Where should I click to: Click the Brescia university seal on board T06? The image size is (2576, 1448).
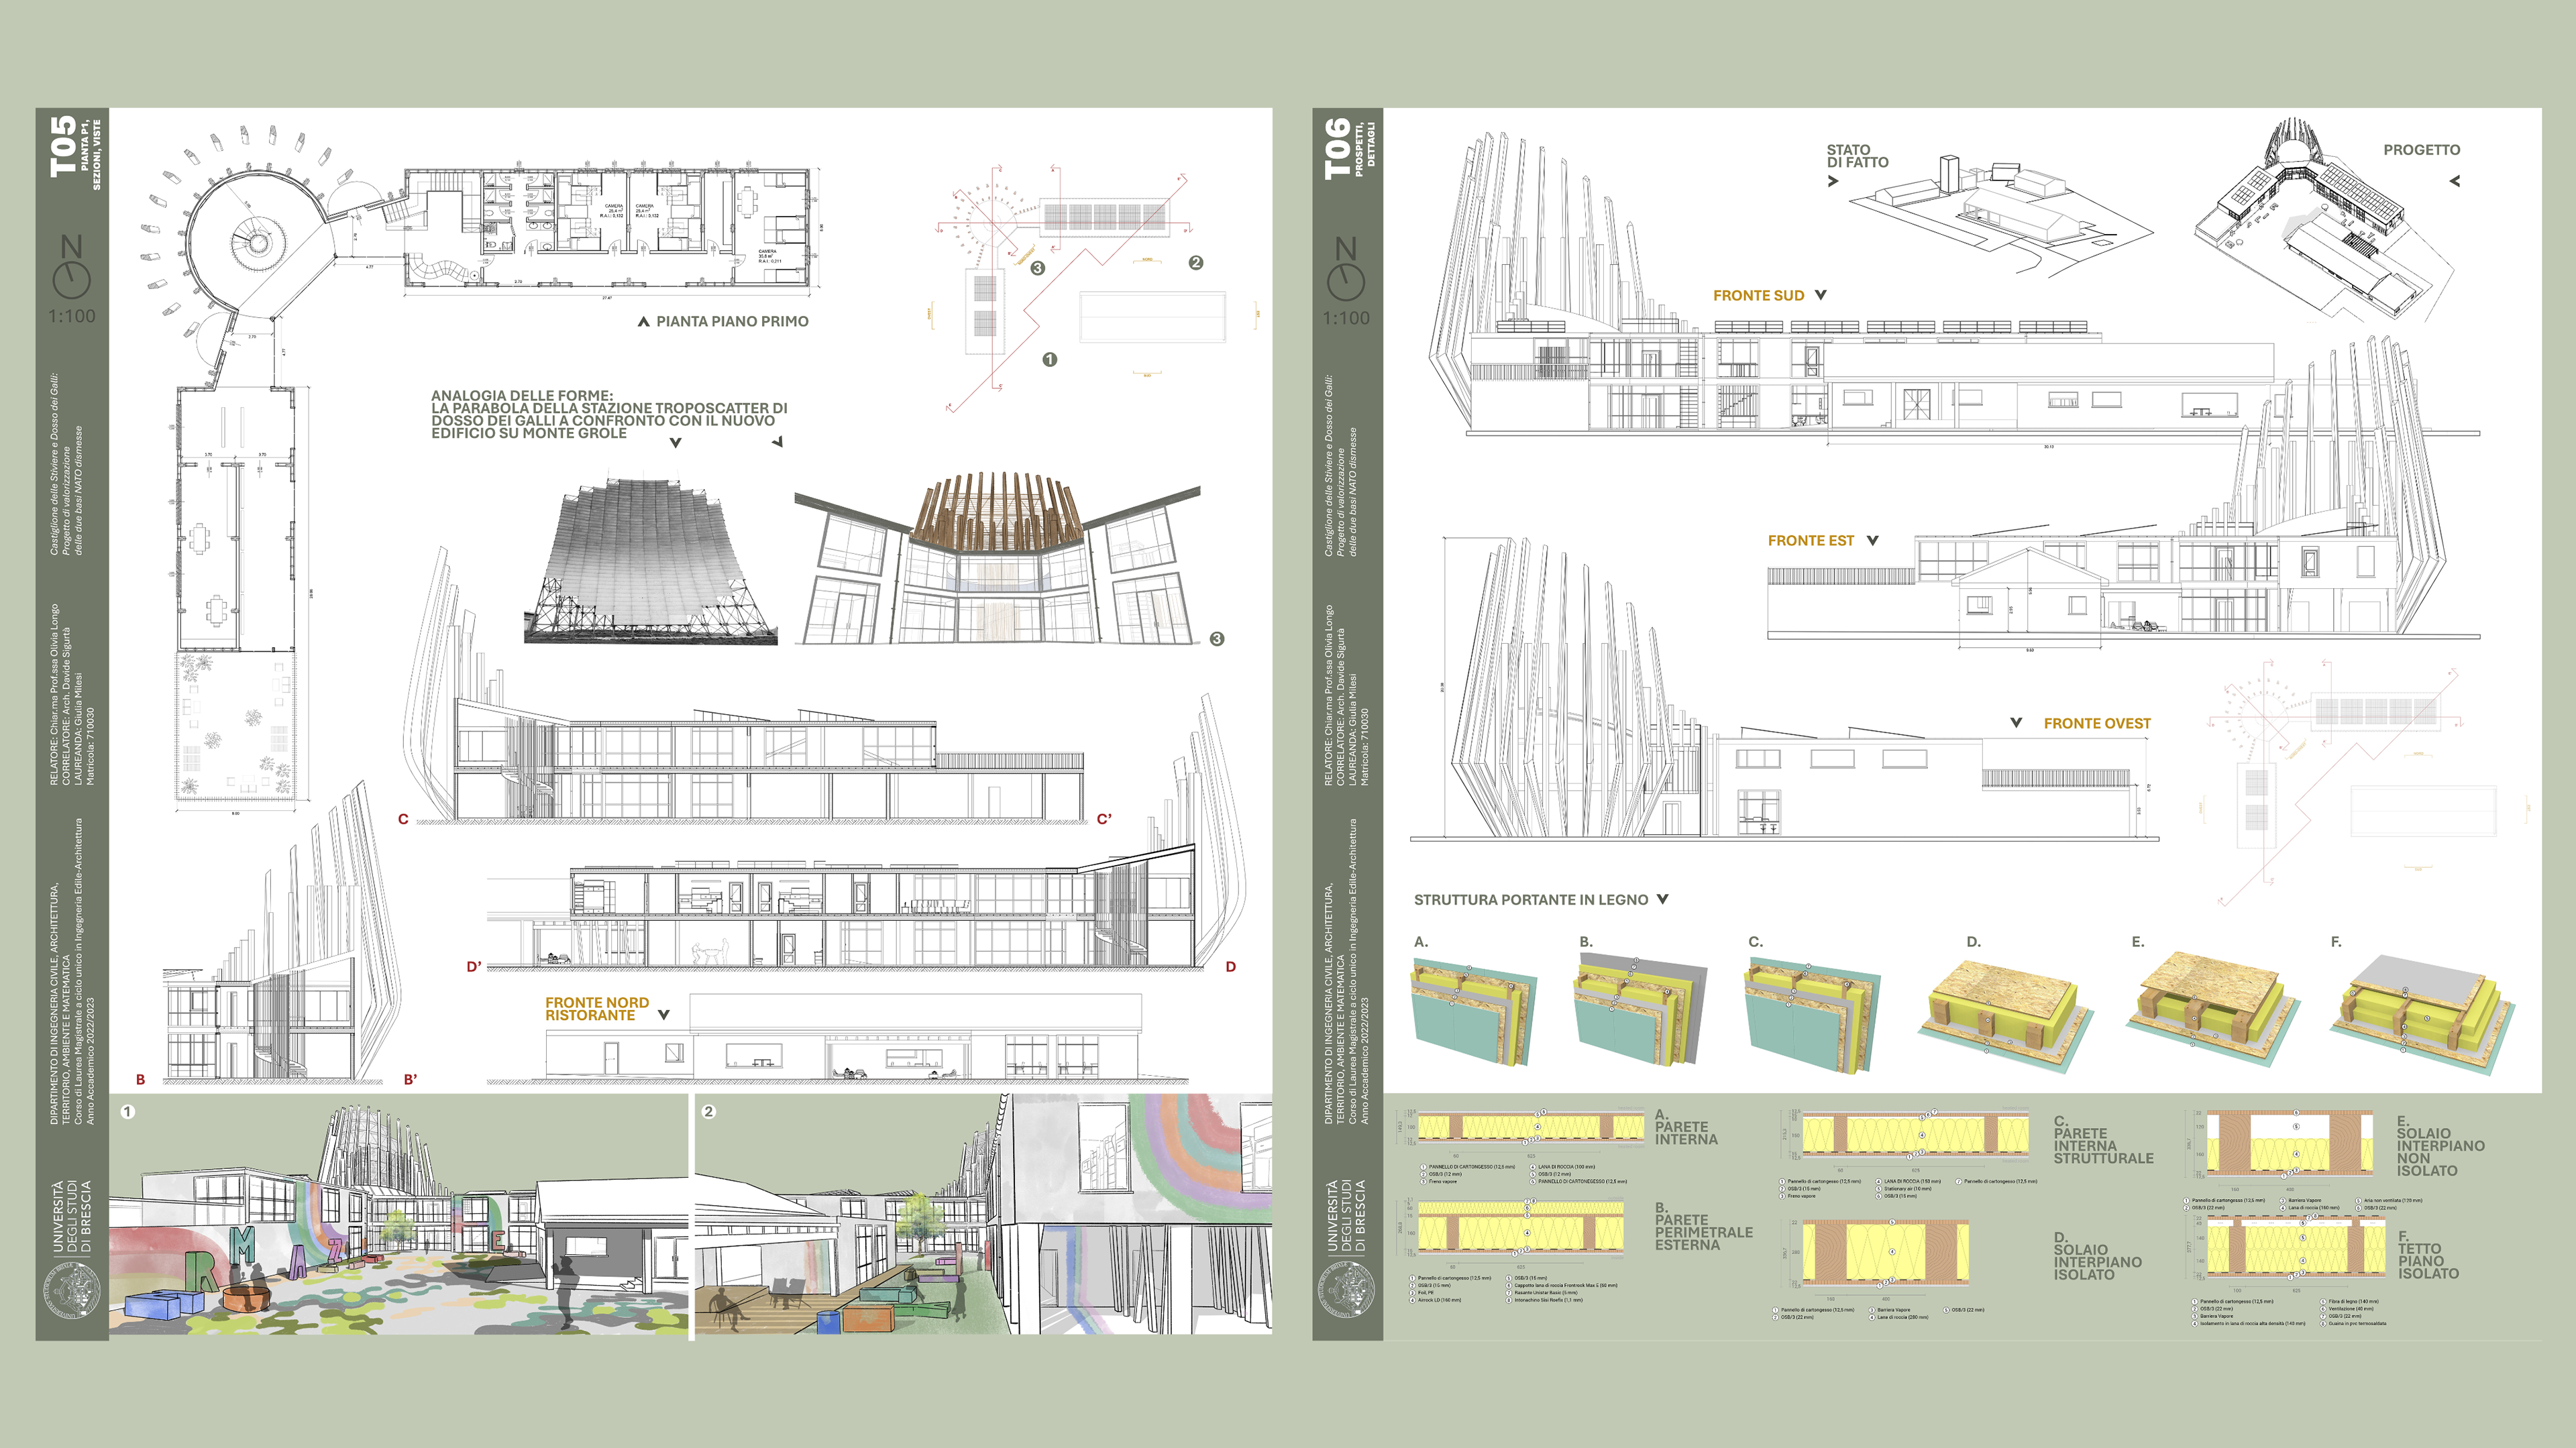point(1346,1290)
